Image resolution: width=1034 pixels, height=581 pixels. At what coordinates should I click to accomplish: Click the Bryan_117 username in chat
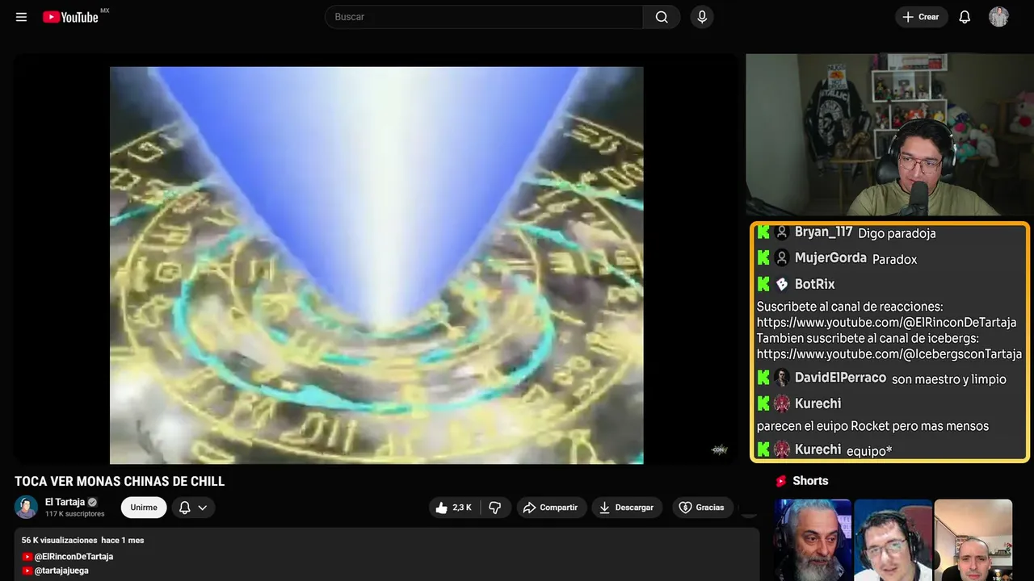[823, 232]
